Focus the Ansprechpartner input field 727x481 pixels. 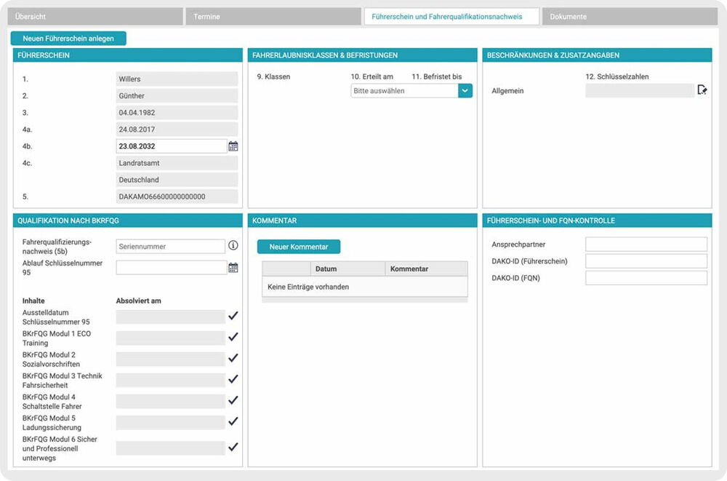[x=646, y=245]
